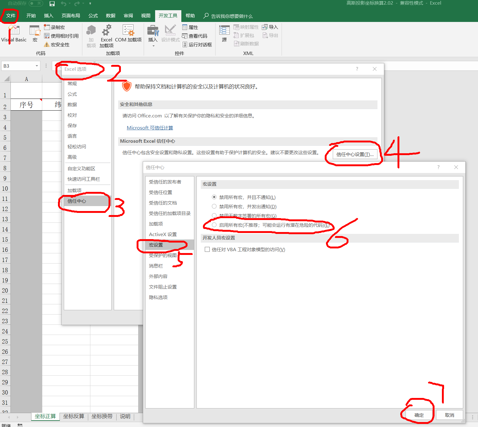Switch to the Page Layout (页面布局) tab

point(71,15)
